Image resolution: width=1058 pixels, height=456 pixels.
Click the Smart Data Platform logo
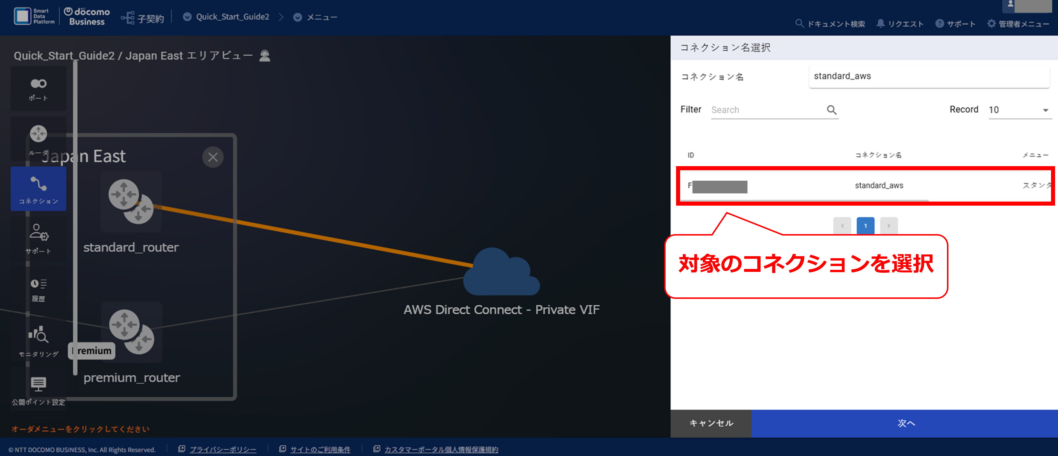tap(34, 17)
